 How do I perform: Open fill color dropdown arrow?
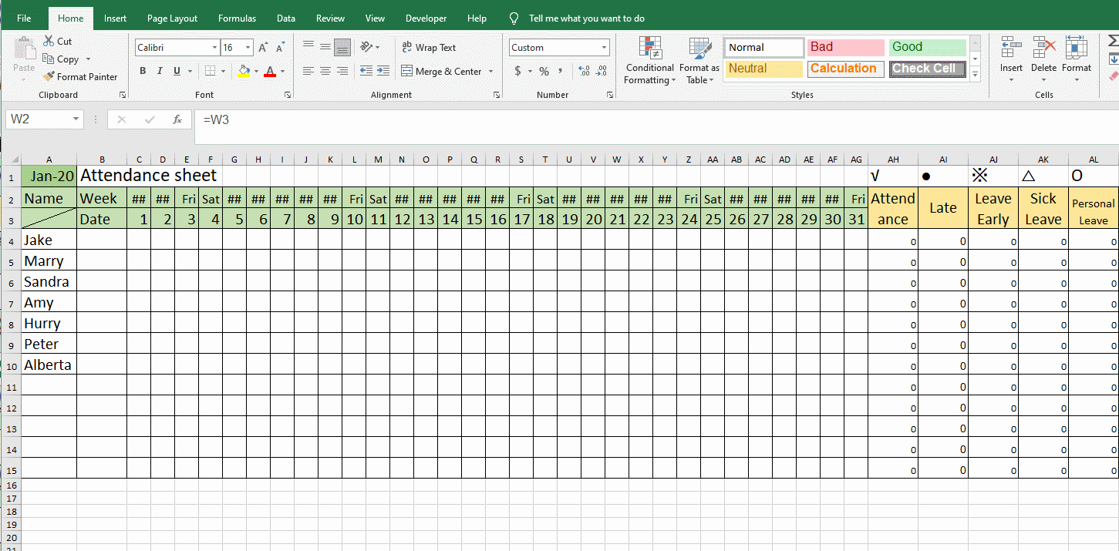click(255, 71)
